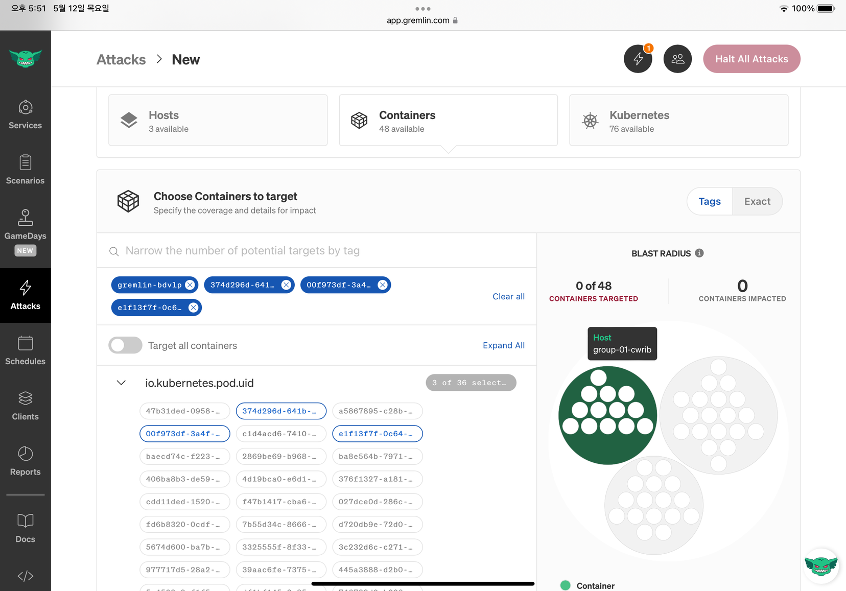The height and width of the screenshot is (591, 846).
Task: Deselect pod uid 374d296d-641b
Action: coord(281,411)
